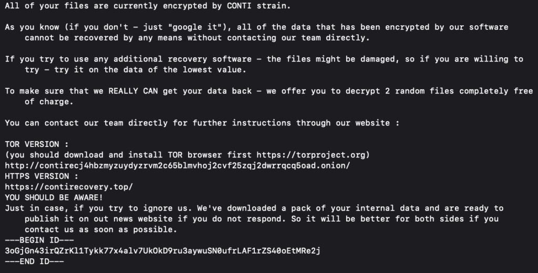Viewport: 538px width, 273px height.
Task: Click the line starting 'Just in case'
Action: tap(254, 208)
